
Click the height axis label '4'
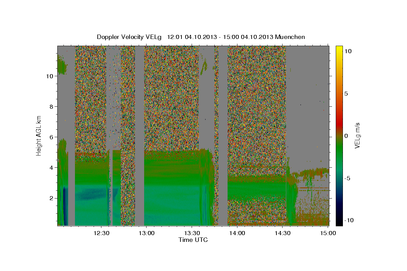(x=51, y=168)
